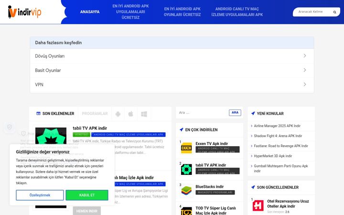Open EN İYİ ANDROİD APK OYUNLARI ÜCRETSİZ menu
344x215 pixels.
(x=183, y=12)
